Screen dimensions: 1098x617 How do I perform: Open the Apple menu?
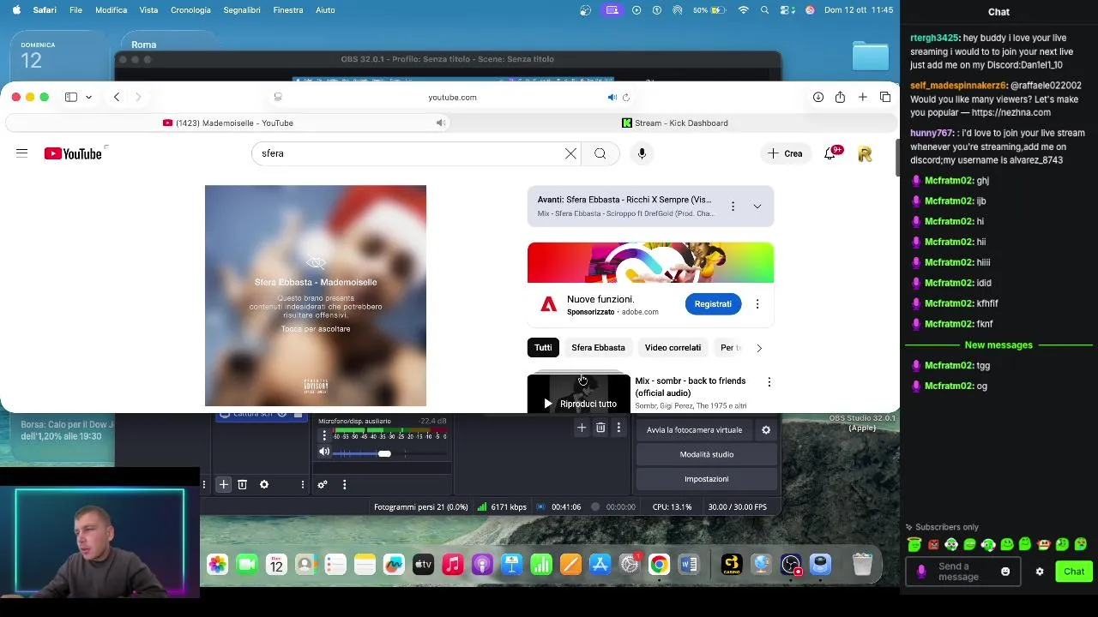pyautogui.click(x=15, y=10)
